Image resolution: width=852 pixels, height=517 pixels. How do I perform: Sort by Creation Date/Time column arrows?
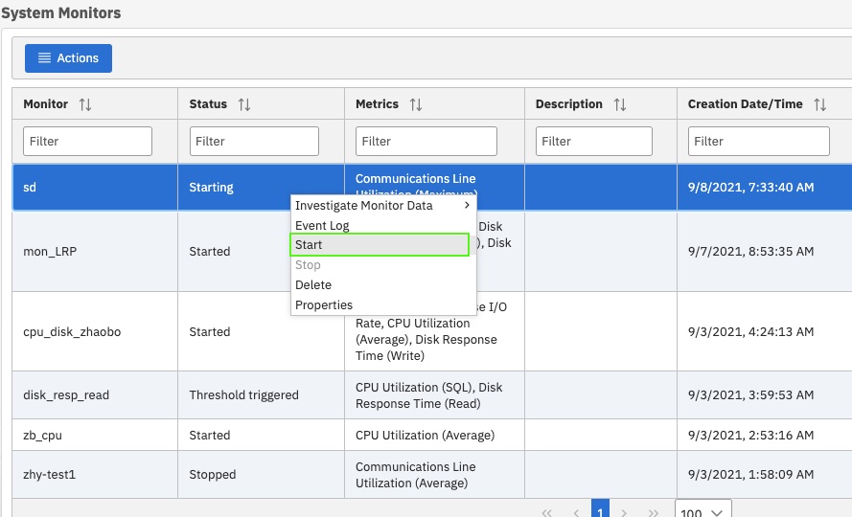tap(820, 104)
